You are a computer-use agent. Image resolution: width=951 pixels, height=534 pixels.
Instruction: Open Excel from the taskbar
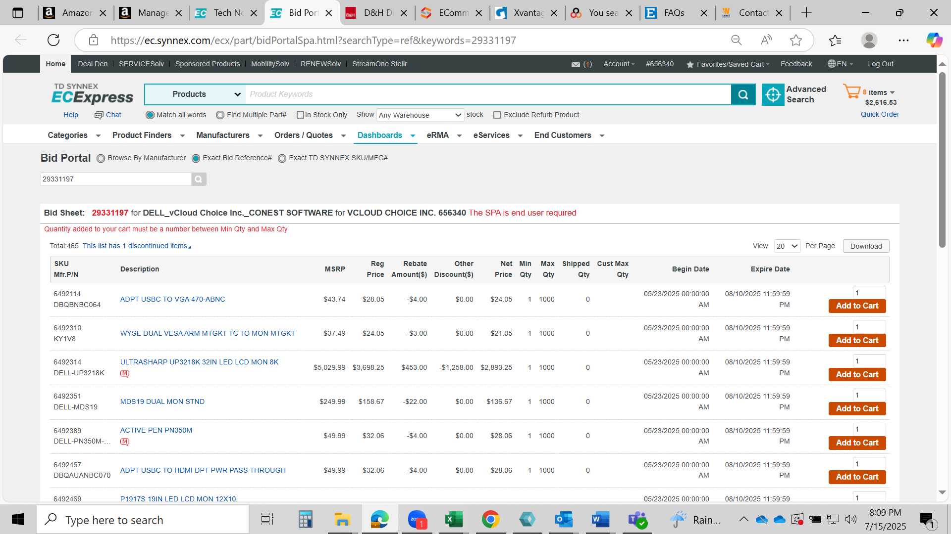[453, 520]
